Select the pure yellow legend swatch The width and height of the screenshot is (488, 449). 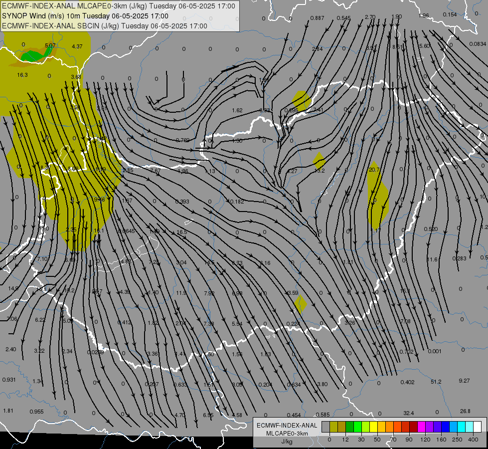tap(374, 427)
